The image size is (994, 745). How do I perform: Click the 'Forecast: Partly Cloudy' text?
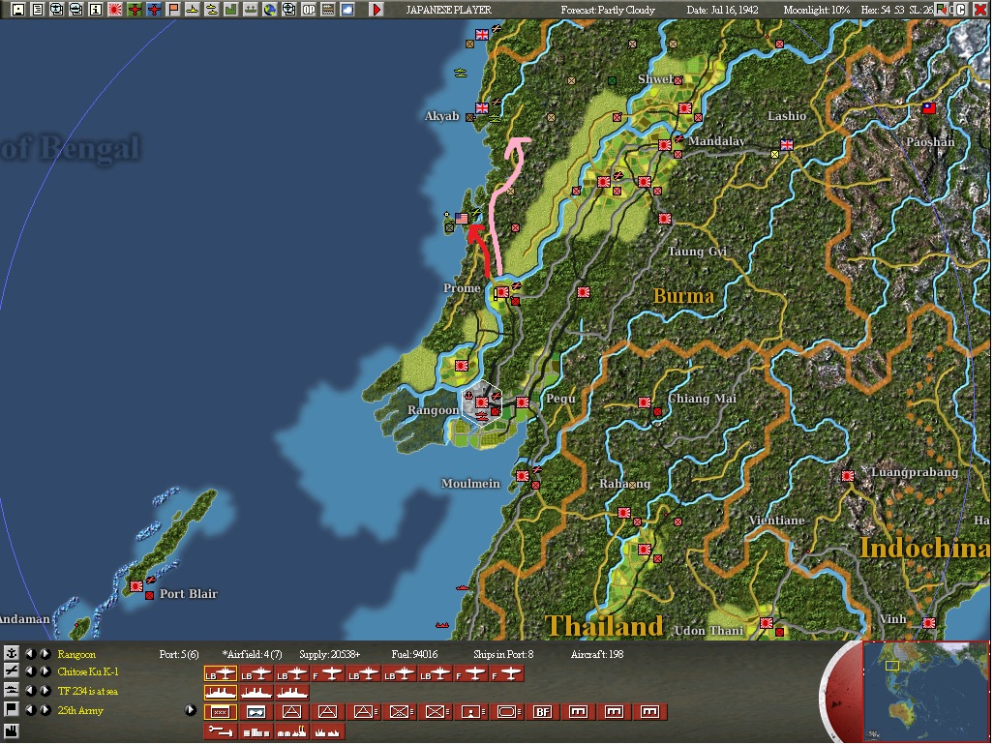tap(607, 10)
